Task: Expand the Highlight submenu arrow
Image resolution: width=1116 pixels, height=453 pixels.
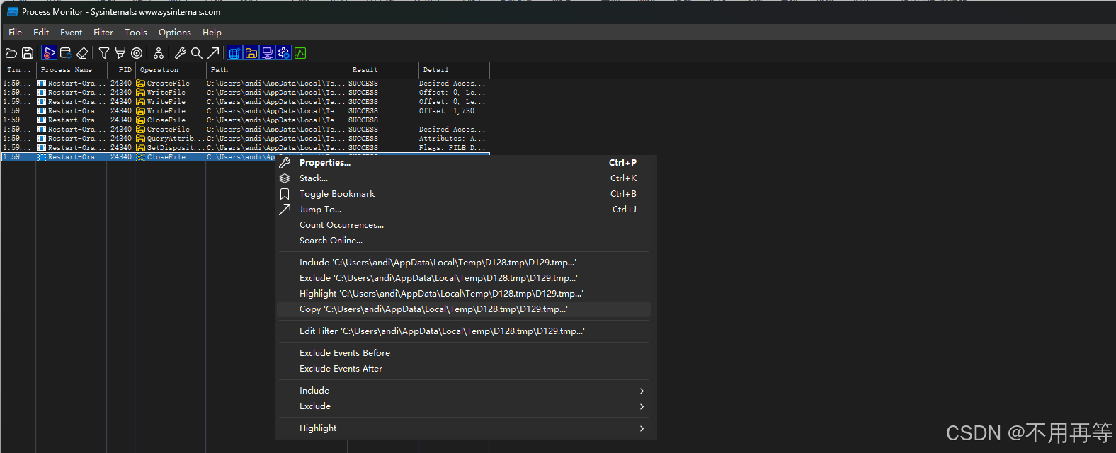Action: click(x=642, y=428)
